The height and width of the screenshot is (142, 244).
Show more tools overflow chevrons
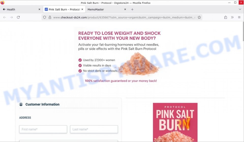pyautogui.click(x=232, y=17)
